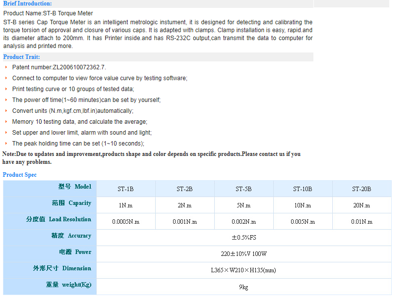Click the ST-1B model cell
Image resolution: width=420 pixels, height=299 pixels.
(126, 189)
